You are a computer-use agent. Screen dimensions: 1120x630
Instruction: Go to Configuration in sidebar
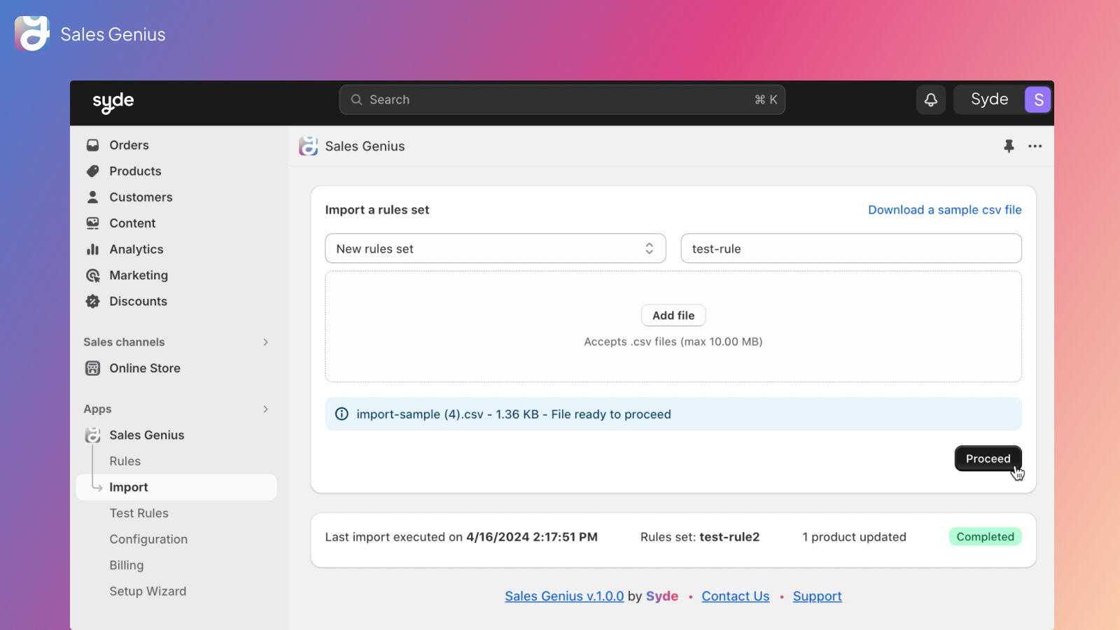click(x=148, y=539)
